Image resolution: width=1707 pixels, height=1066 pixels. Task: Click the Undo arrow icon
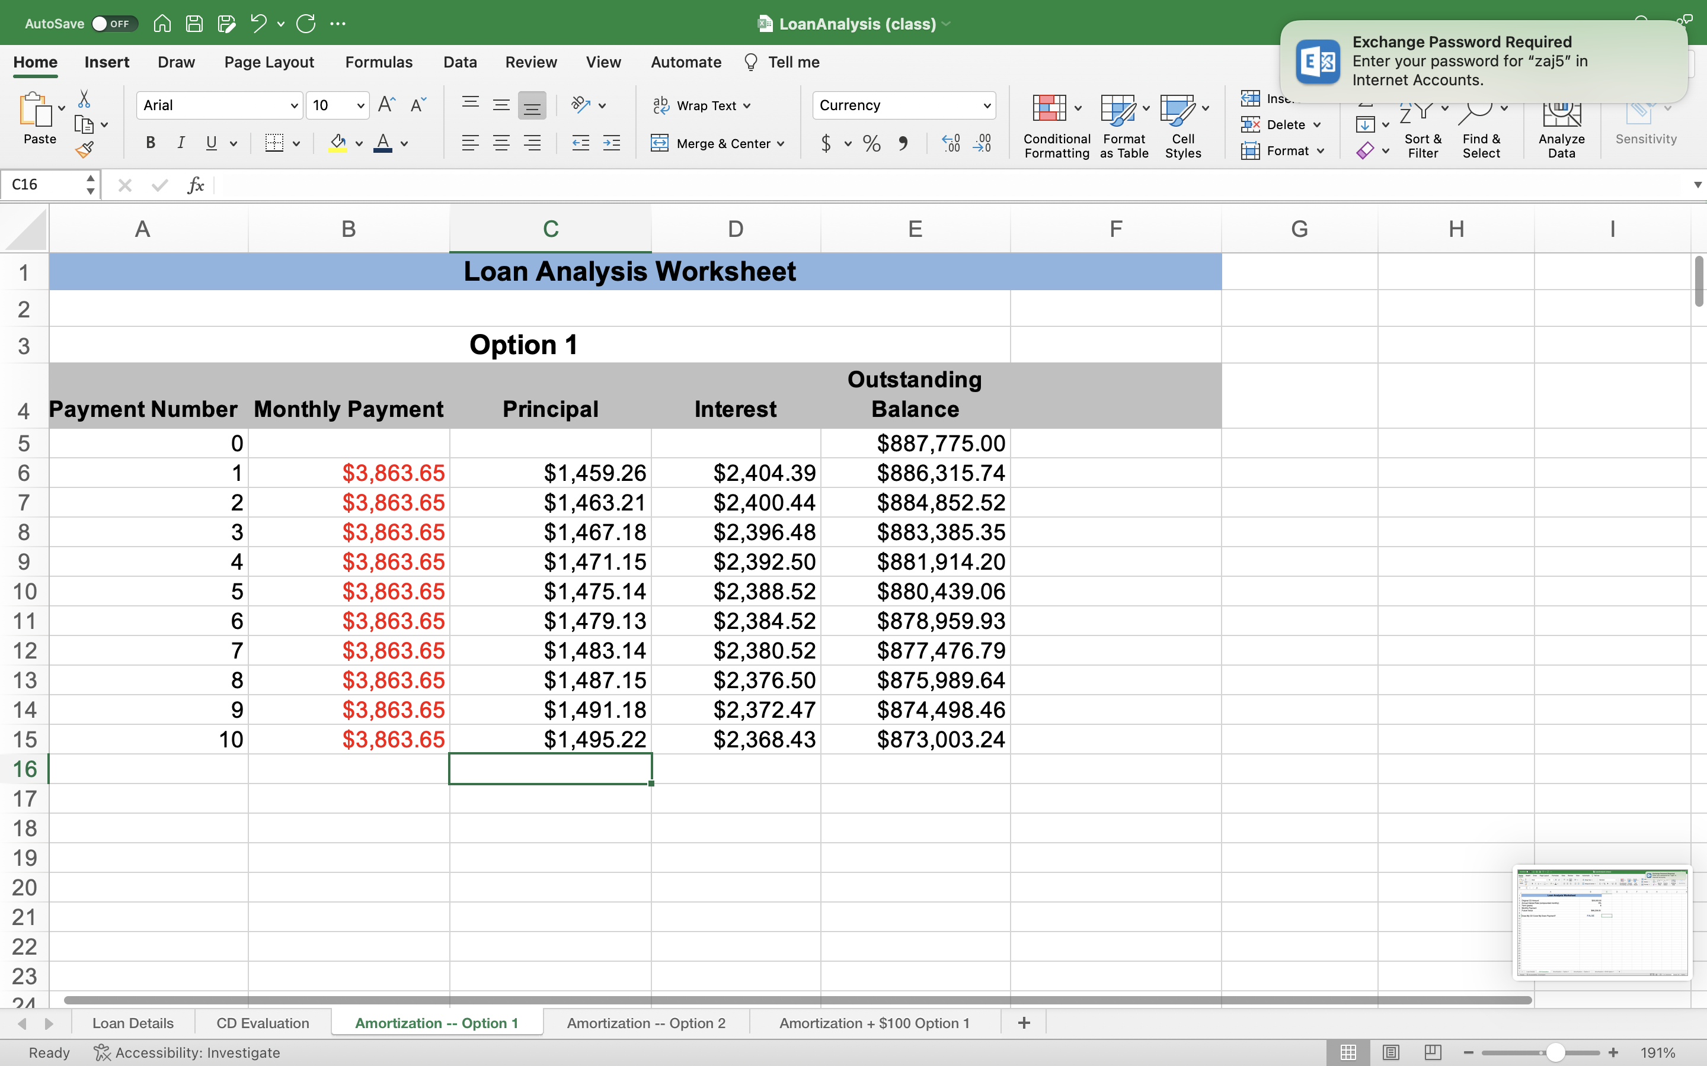tap(258, 23)
